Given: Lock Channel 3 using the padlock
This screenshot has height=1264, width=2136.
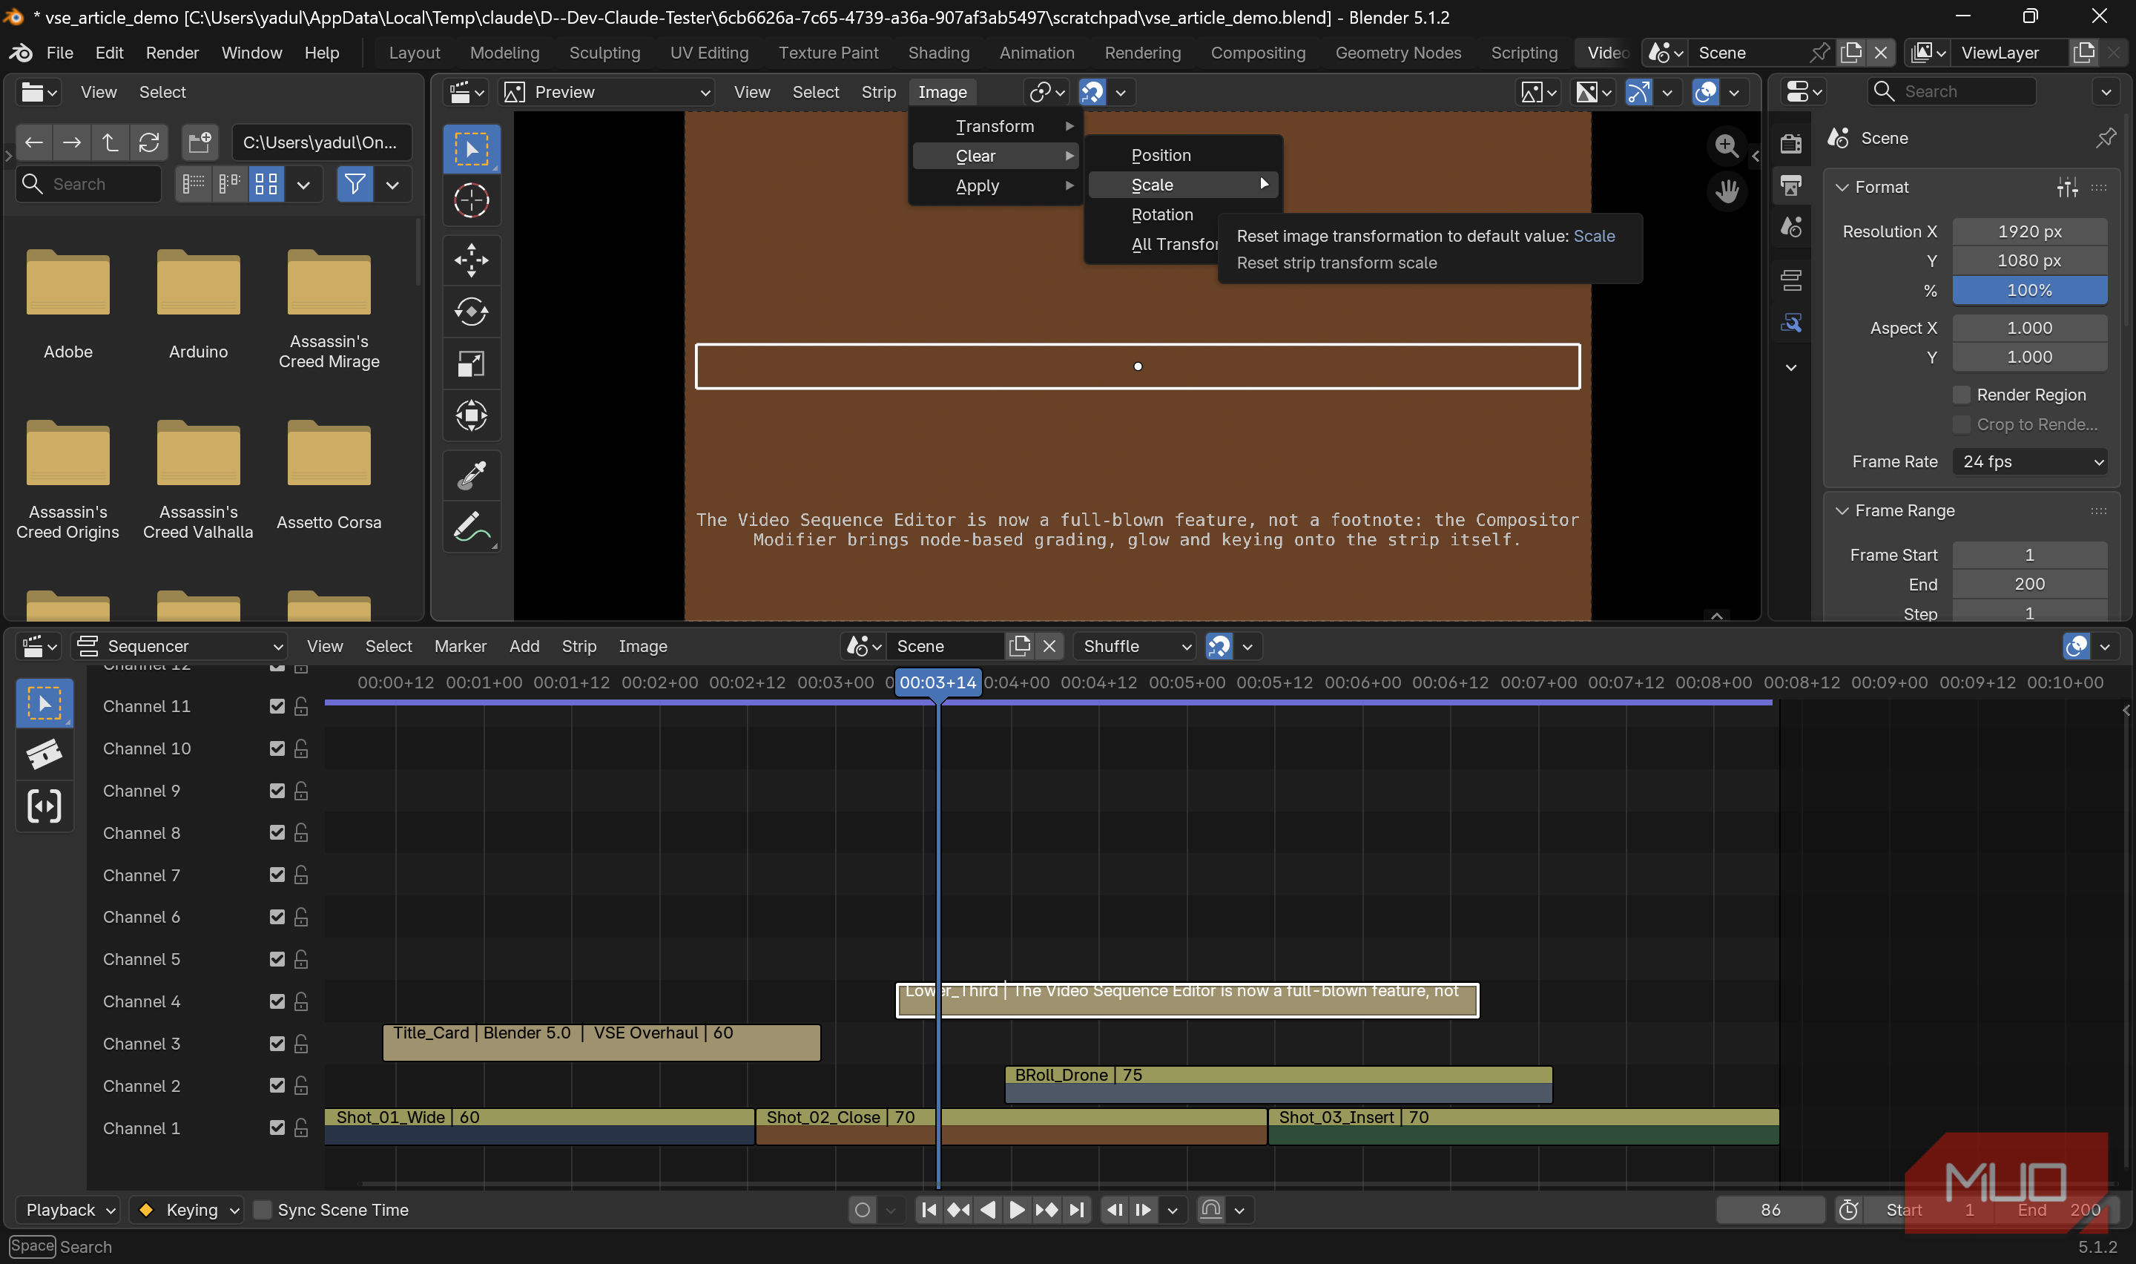Looking at the screenshot, I should tap(300, 1044).
